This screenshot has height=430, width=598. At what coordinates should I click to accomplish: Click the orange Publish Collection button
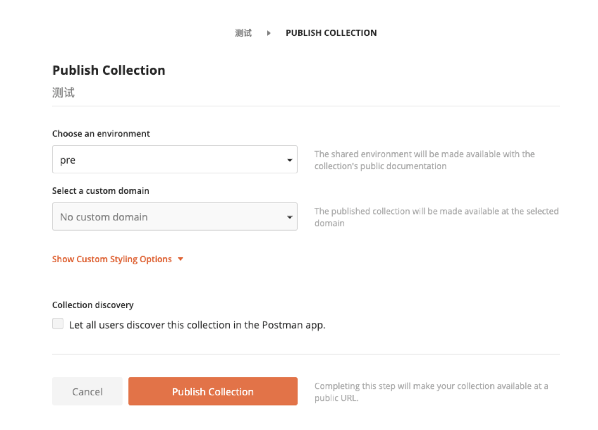point(213,392)
